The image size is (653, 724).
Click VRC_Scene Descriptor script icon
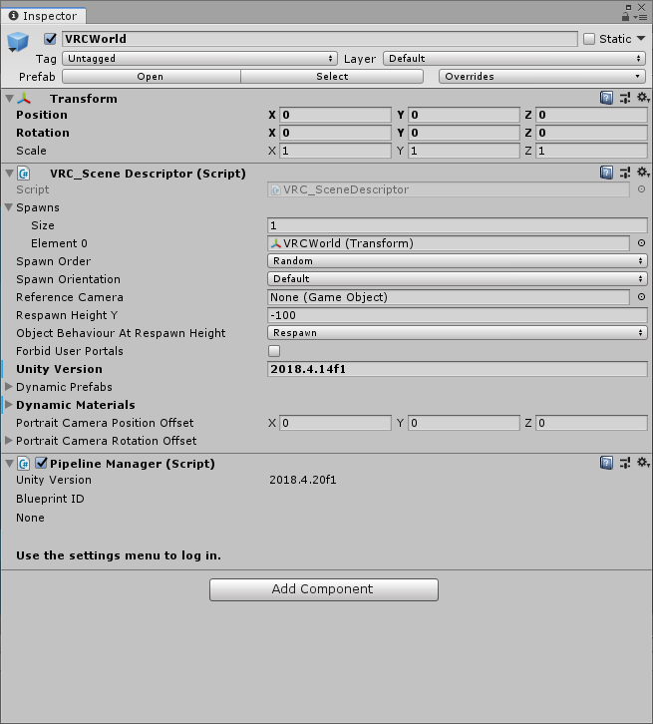24,174
